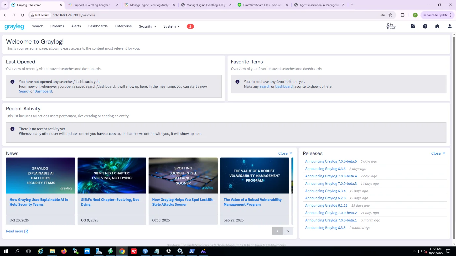Image resolution: width=456 pixels, height=256 pixels.
Task: Go back with the browser back arrow
Action: (5, 15)
